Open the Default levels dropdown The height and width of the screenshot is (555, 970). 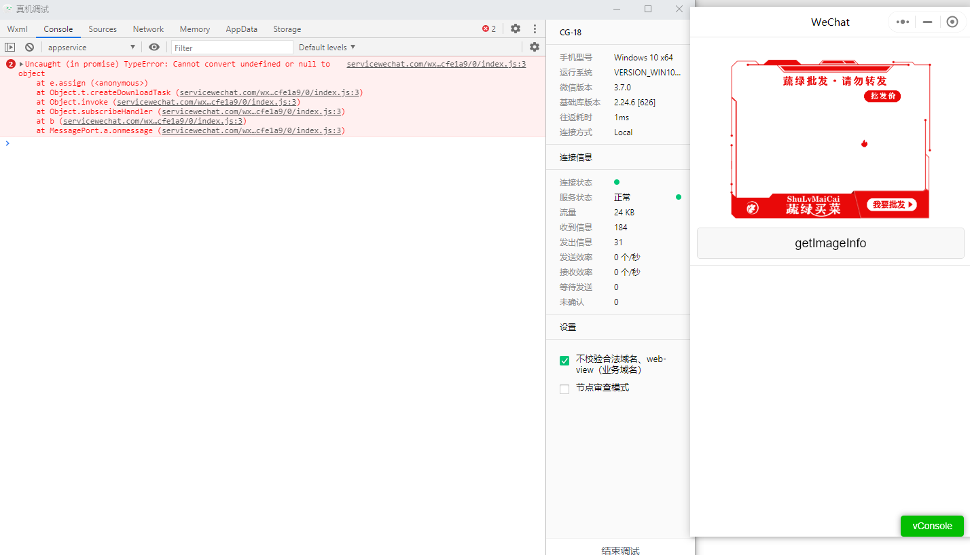(327, 48)
